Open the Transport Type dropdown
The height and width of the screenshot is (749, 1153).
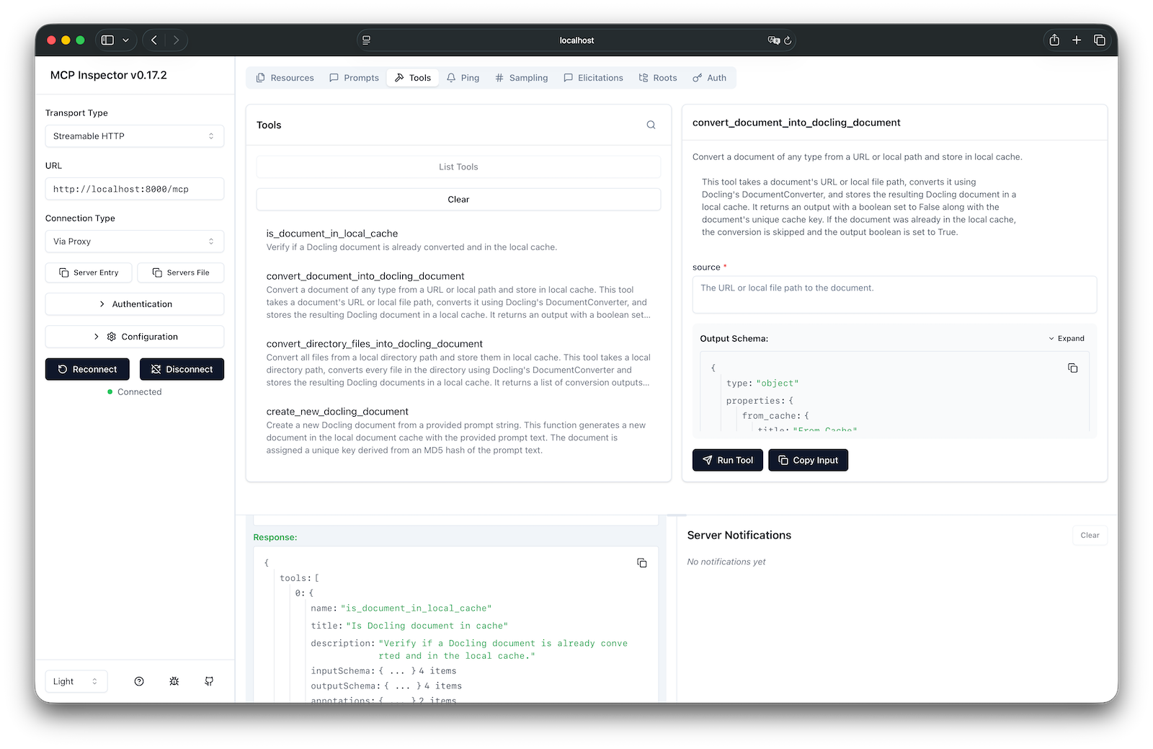134,136
